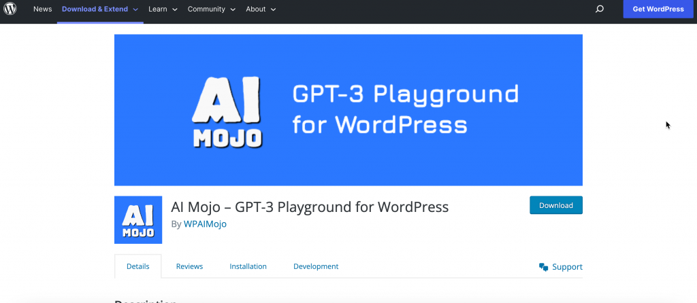Click the plugin title AI Mojo heading
The width and height of the screenshot is (697, 303).
coord(310,207)
